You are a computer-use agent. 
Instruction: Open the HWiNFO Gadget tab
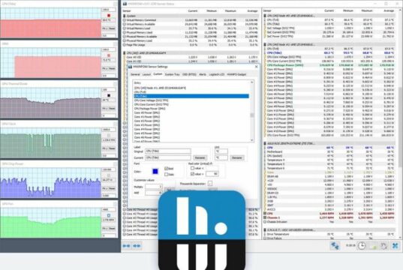coord(236,74)
